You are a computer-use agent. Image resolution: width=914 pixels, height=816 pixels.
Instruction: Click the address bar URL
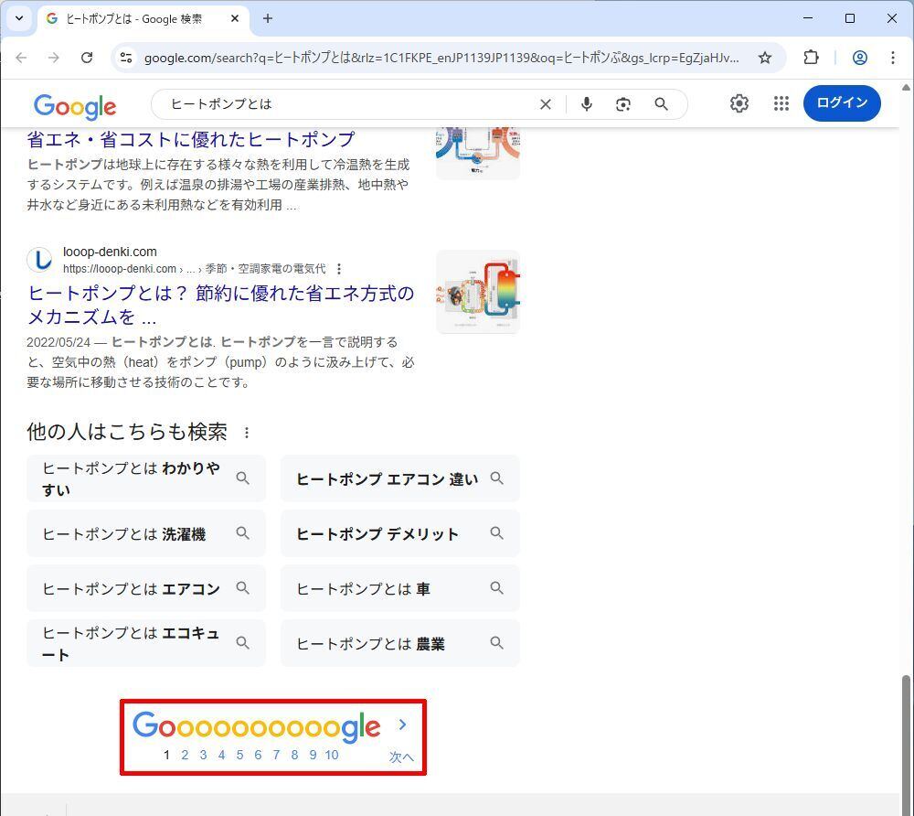tap(441, 58)
